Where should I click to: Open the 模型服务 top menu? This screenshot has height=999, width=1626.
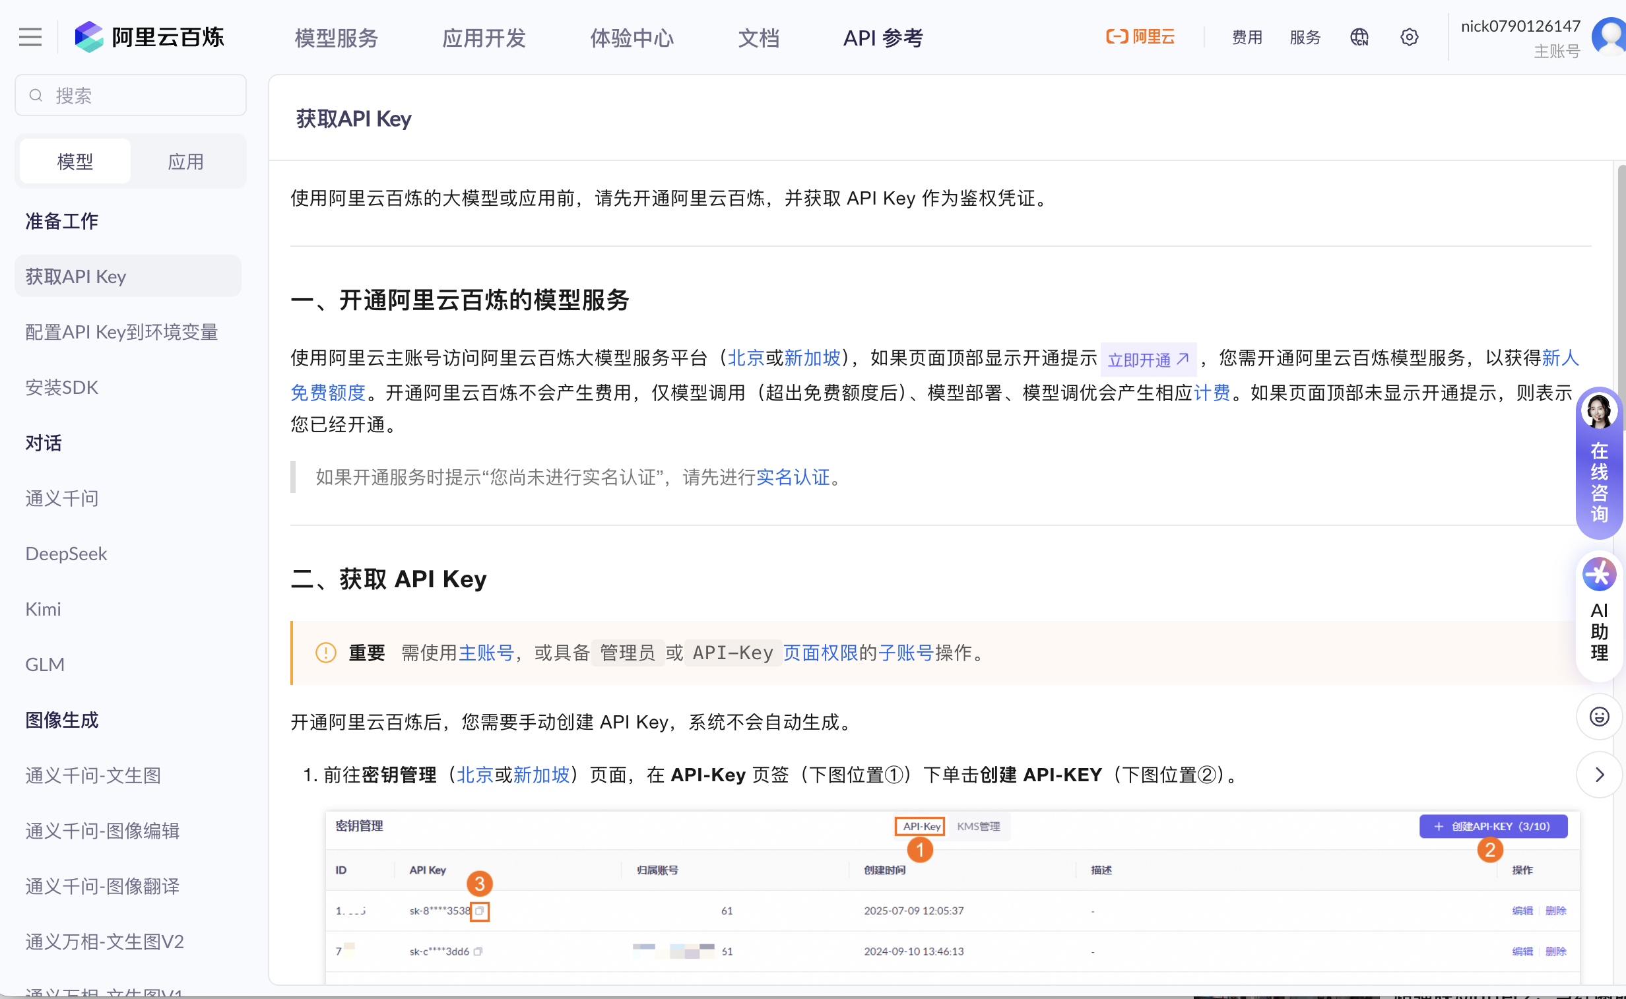(x=337, y=38)
